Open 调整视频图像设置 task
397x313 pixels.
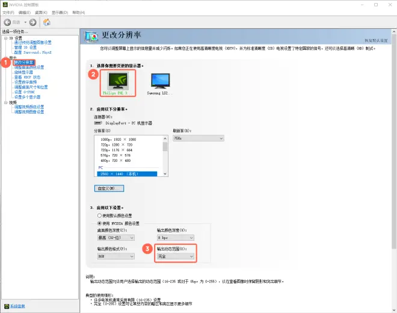[29, 112]
